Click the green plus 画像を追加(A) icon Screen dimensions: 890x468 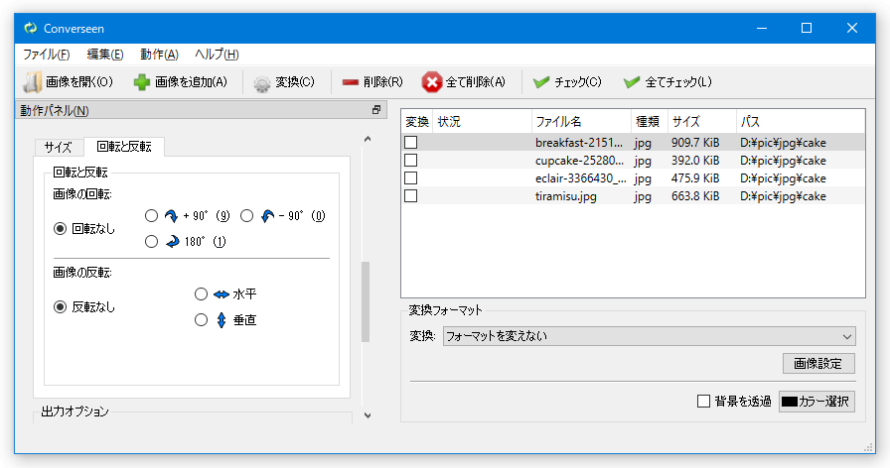(141, 82)
